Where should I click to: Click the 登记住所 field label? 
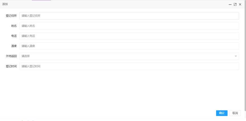[x=11, y=16]
